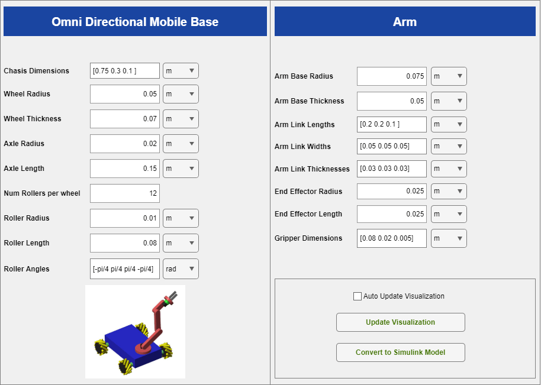Image resolution: width=541 pixels, height=385 pixels.
Task: Click the Axle Radius input field
Action: pos(125,143)
